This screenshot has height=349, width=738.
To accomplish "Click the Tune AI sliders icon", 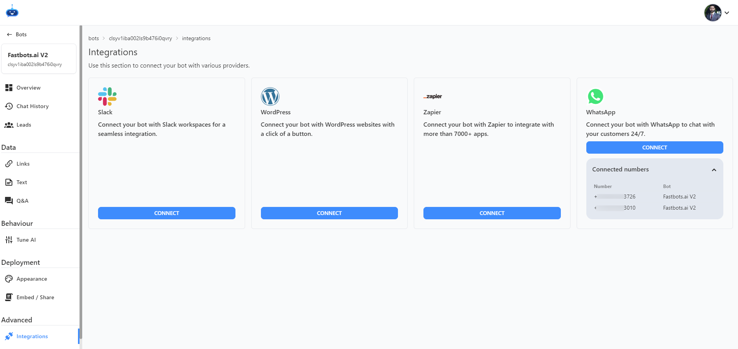I will 9,240.
